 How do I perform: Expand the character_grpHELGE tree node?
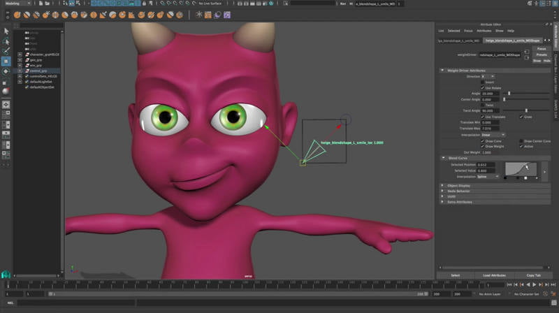tap(20, 54)
